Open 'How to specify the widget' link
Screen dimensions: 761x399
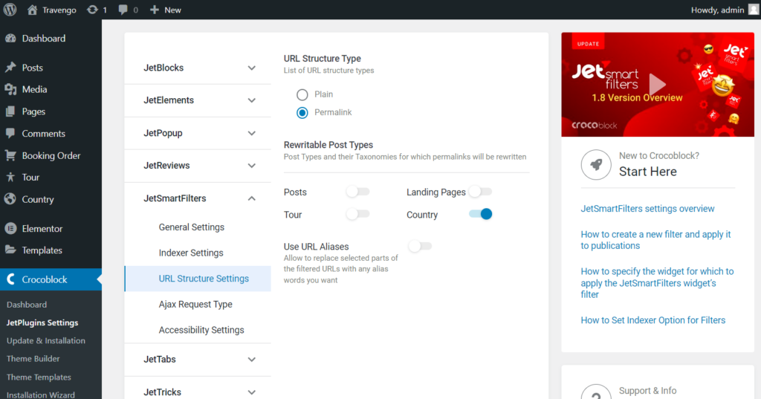coord(657,283)
